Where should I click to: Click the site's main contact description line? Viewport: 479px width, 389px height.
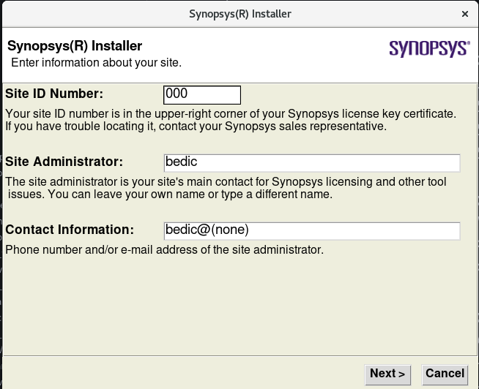[226, 182]
